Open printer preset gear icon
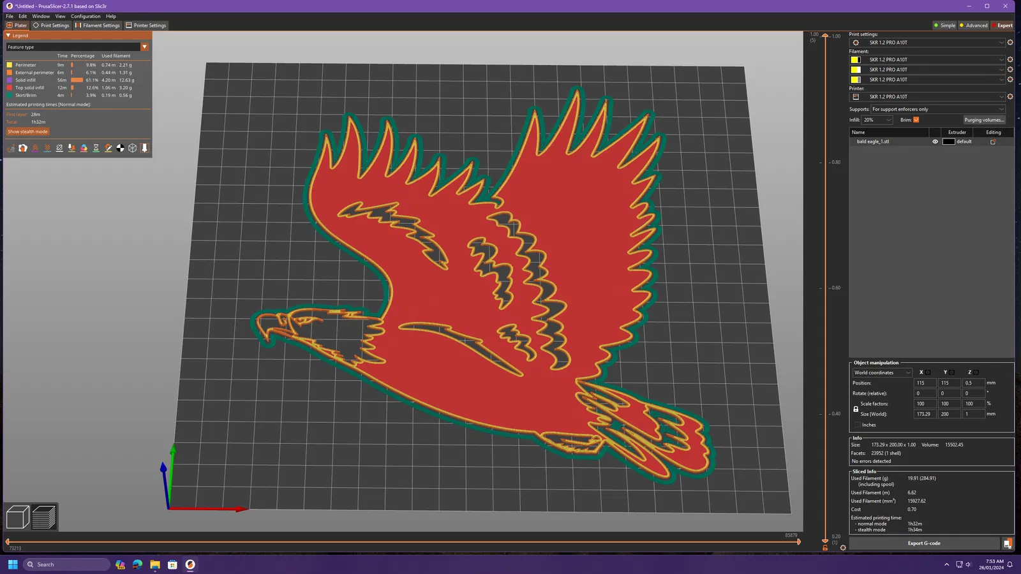 pyautogui.click(x=1010, y=97)
